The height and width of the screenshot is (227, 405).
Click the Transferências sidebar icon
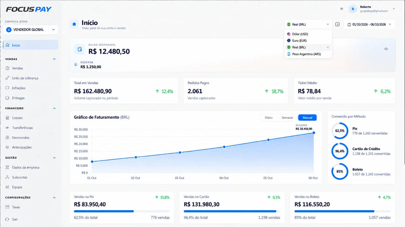pyautogui.click(x=7, y=128)
